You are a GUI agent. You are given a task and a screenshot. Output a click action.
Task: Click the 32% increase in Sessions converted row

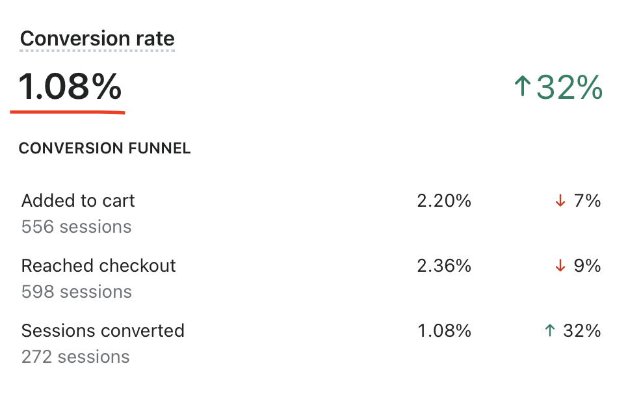coord(582,331)
